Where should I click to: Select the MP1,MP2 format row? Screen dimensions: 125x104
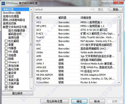(x=76, y=26)
